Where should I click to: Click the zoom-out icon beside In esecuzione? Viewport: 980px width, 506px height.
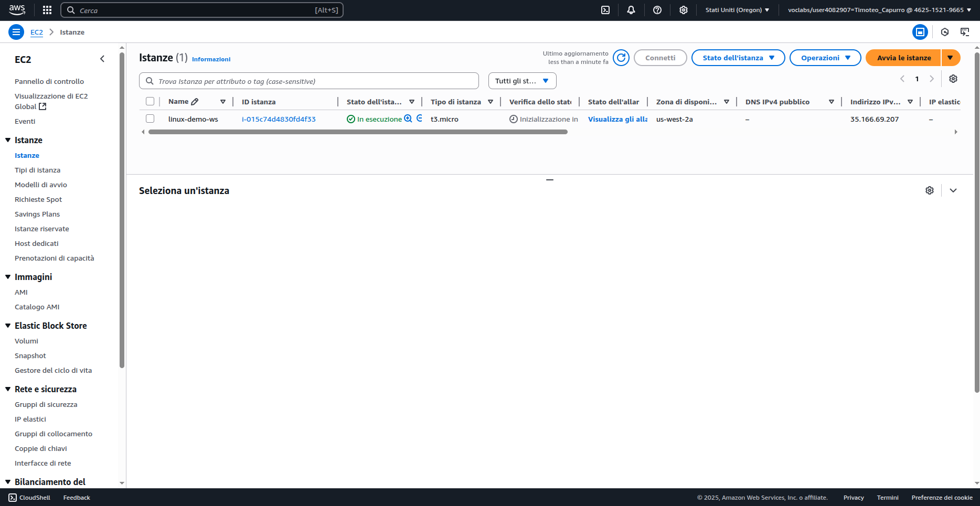pos(419,119)
